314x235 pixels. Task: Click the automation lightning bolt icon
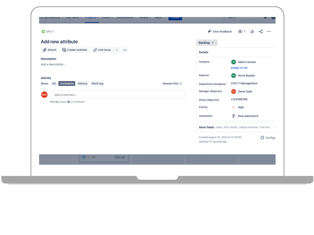(x=234, y=116)
